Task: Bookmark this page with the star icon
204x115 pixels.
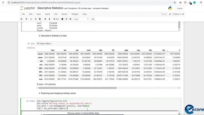Action: coord(175,3)
